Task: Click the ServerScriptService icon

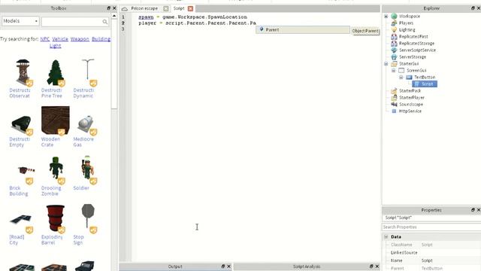Action: click(394, 50)
